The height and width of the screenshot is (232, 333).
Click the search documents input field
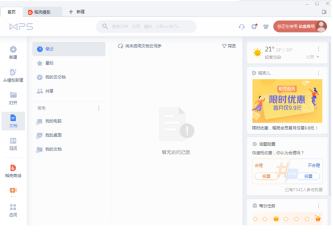[146, 27]
